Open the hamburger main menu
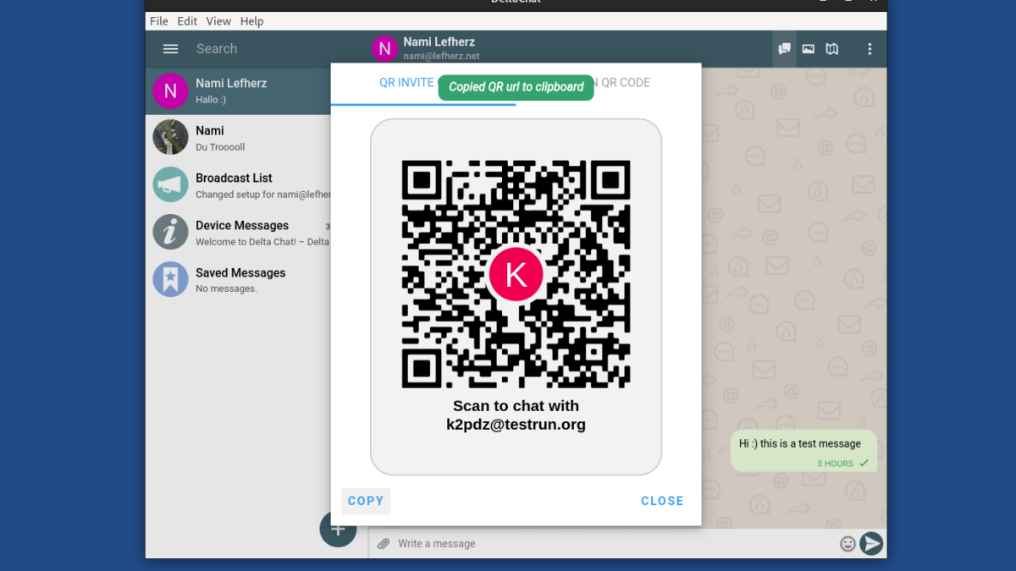Image resolution: width=1016 pixels, height=571 pixels. coord(169,48)
